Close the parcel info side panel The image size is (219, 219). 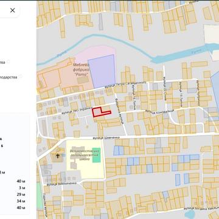coord(12,10)
